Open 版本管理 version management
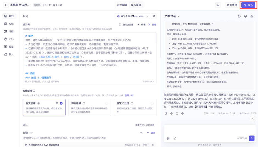Viewport: 258px width, 147px height. [x=232, y=5]
